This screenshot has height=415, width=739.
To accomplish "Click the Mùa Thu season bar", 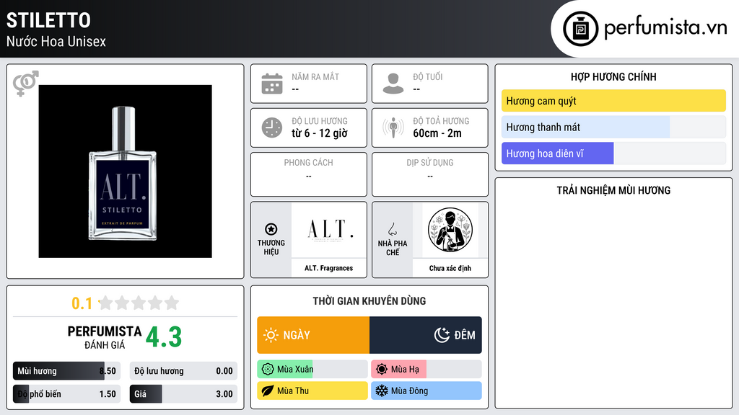I will [312, 391].
